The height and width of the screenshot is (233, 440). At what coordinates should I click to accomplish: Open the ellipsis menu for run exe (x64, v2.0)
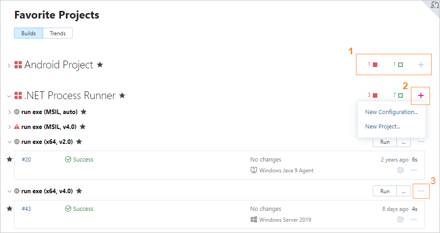[421, 142]
